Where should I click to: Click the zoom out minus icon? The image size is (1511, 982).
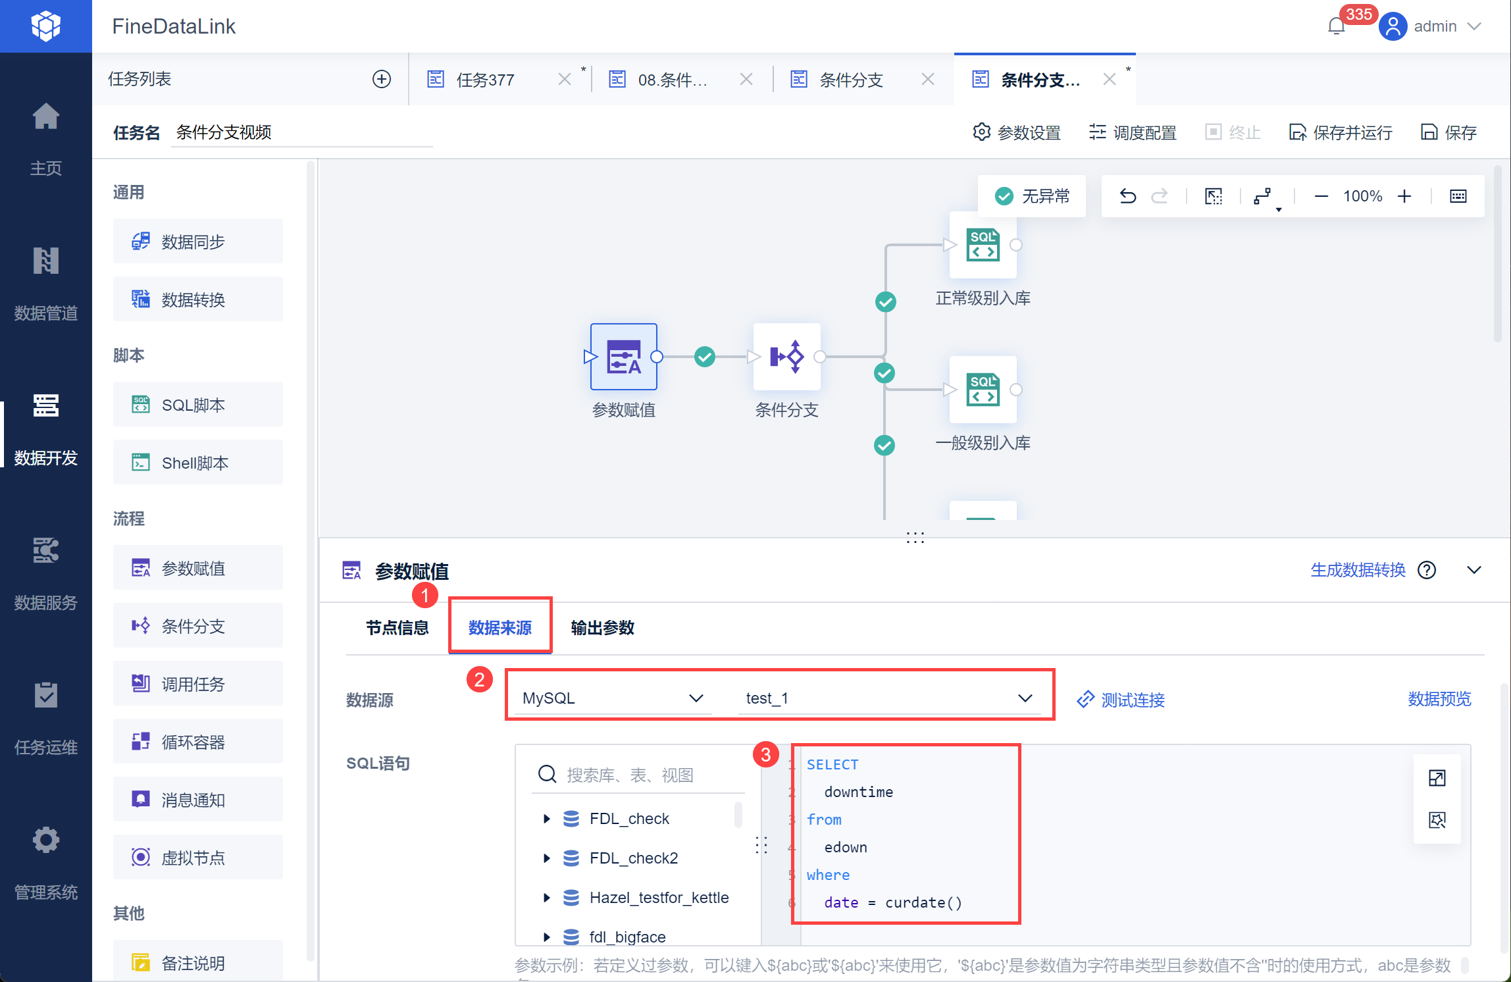(x=1321, y=196)
